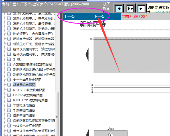Viewport: 170px width, 136px height.
Task: Open RNS_CN1收放机电路图 entry
Action: [x=30, y=100]
